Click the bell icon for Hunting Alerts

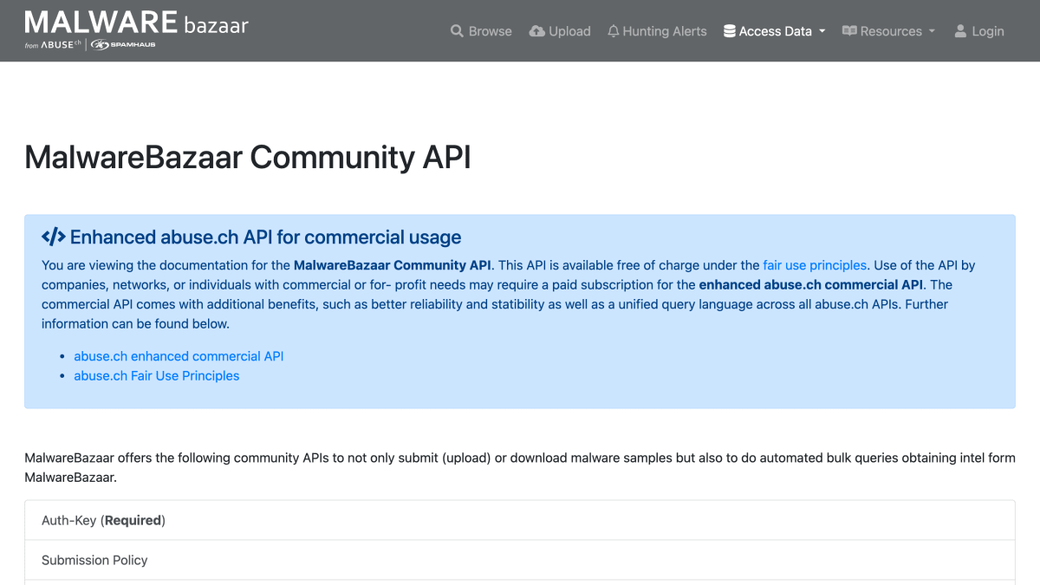point(614,31)
